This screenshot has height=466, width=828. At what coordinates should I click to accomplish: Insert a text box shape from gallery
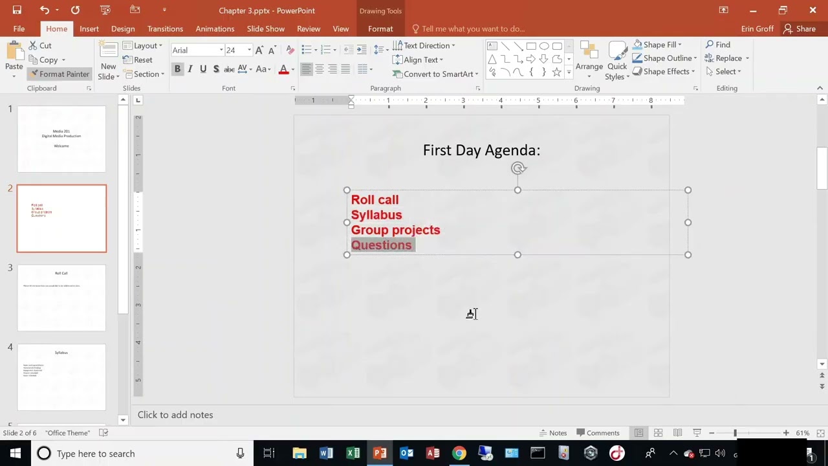tap(492, 46)
